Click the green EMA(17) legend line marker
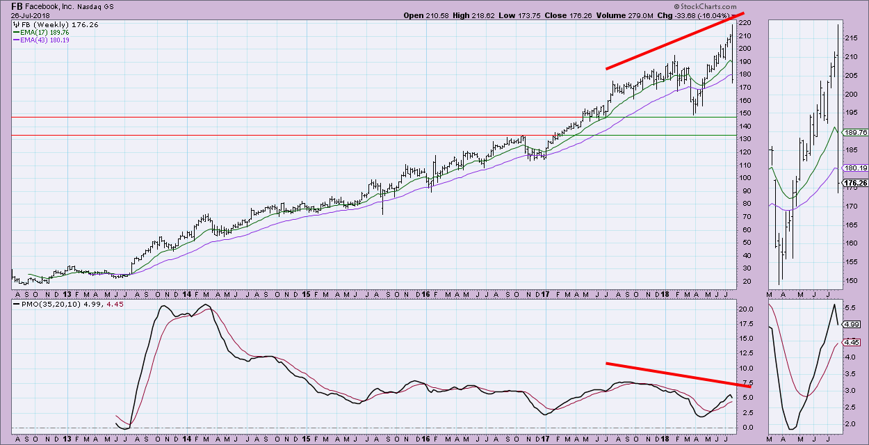Viewport: 869px width, 445px height. tap(17, 32)
